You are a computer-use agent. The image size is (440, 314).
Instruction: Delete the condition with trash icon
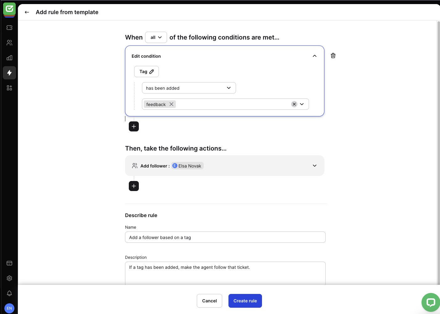click(x=333, y=56)
